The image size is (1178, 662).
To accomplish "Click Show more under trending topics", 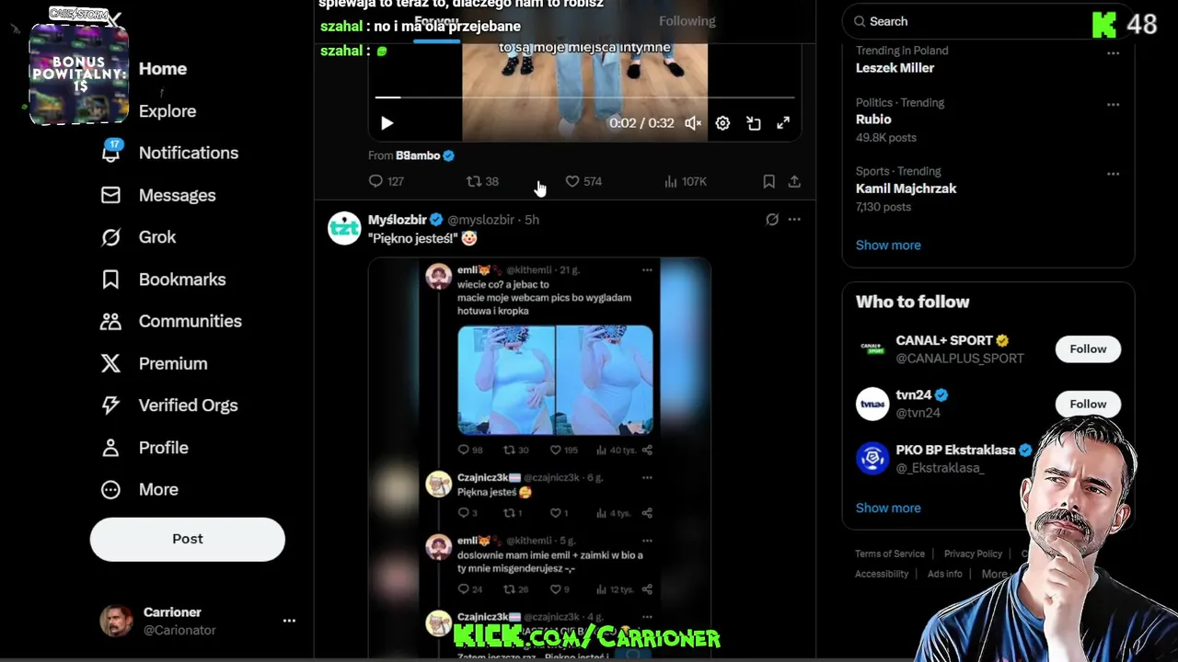I will pos(888,245).
